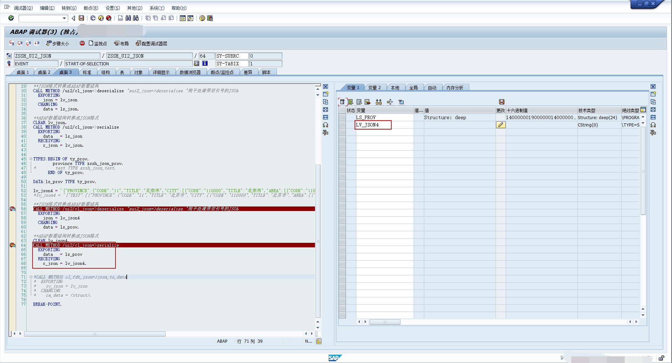Switch to the 脚本 tab
The image size is (672, 363).
click(266, 72)
